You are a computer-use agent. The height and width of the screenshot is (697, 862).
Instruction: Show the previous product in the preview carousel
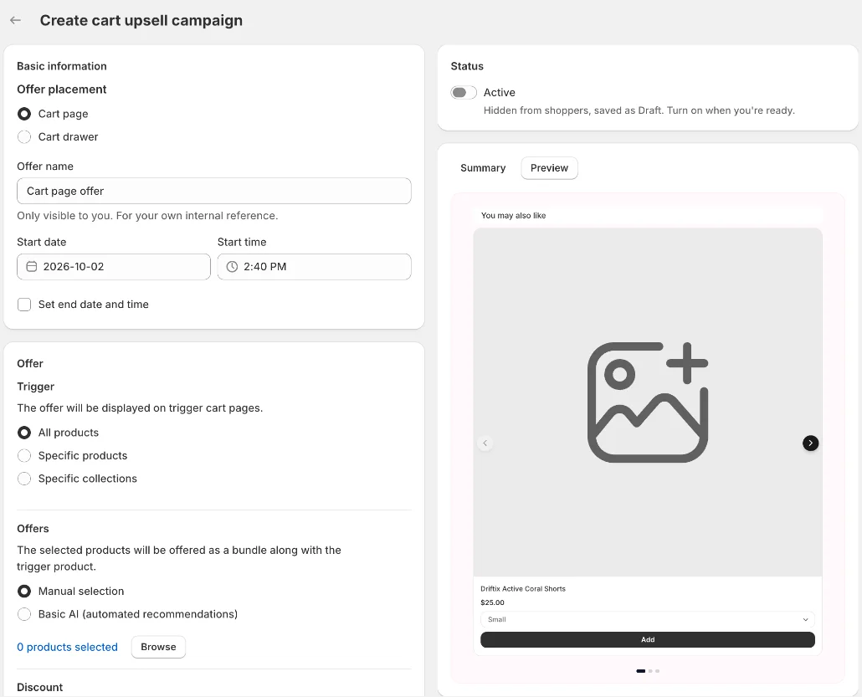click(x=485, y=443)
